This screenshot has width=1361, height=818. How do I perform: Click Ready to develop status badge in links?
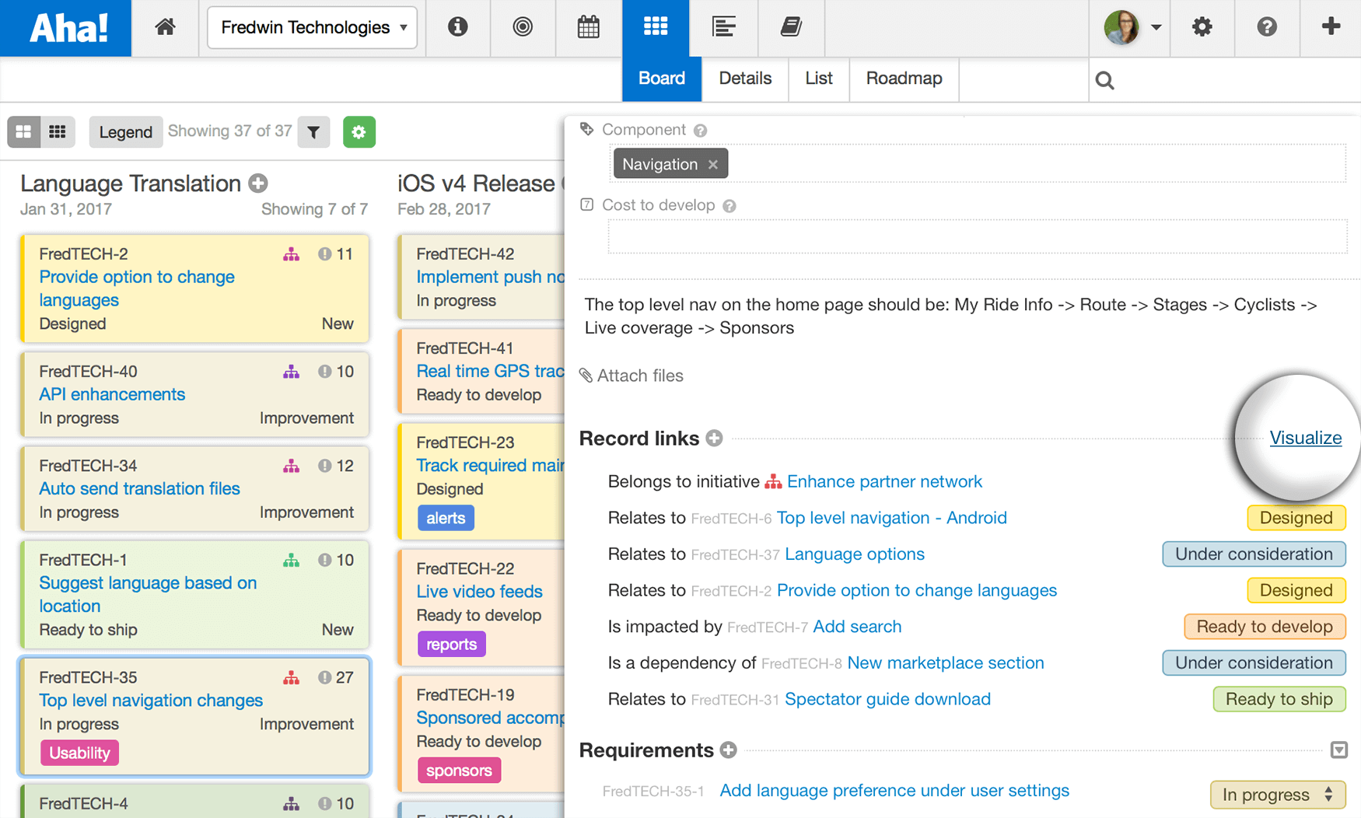[1265, 627]
